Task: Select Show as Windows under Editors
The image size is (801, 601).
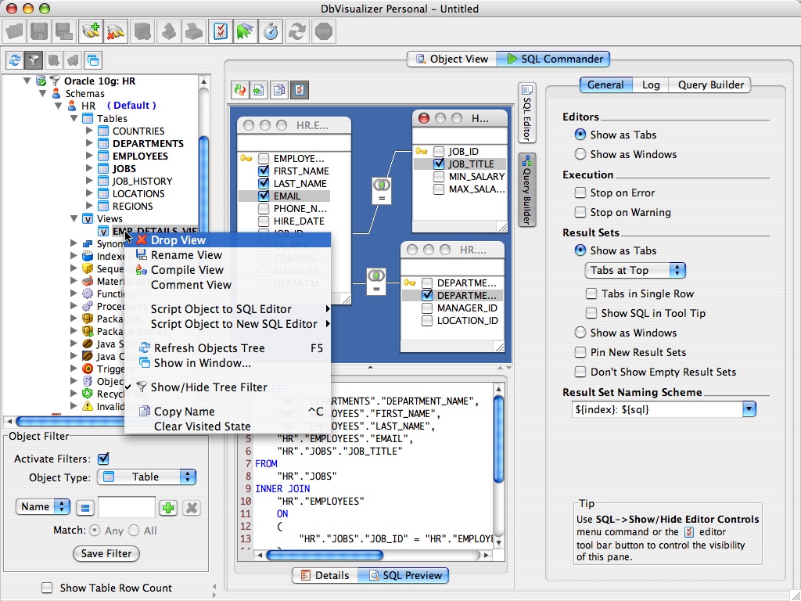Action: pyautogui.click(x=580, y=154)
